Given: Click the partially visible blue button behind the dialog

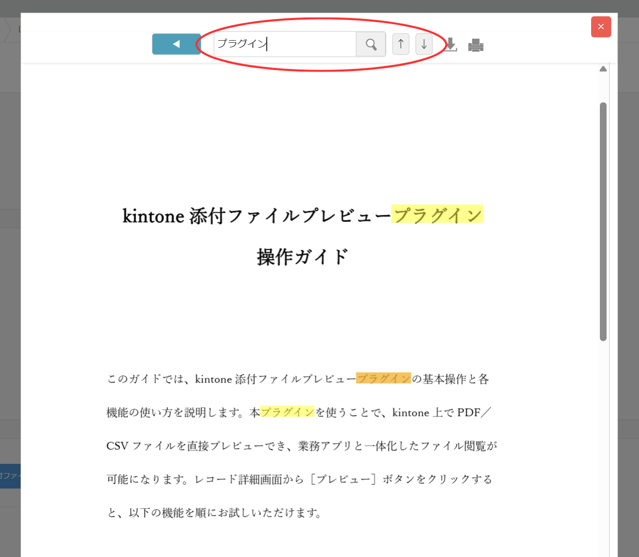Looking at the screenshot, I should click(9, 477).
